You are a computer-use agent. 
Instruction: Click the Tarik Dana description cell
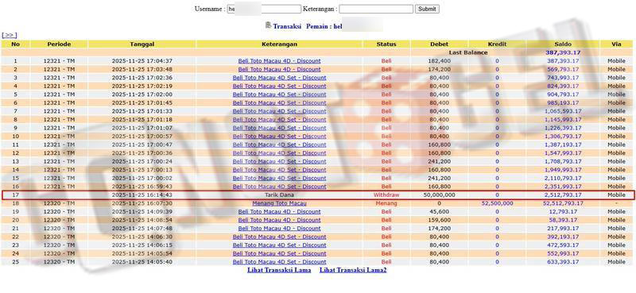pyautogui.click(x=280, y=195)
